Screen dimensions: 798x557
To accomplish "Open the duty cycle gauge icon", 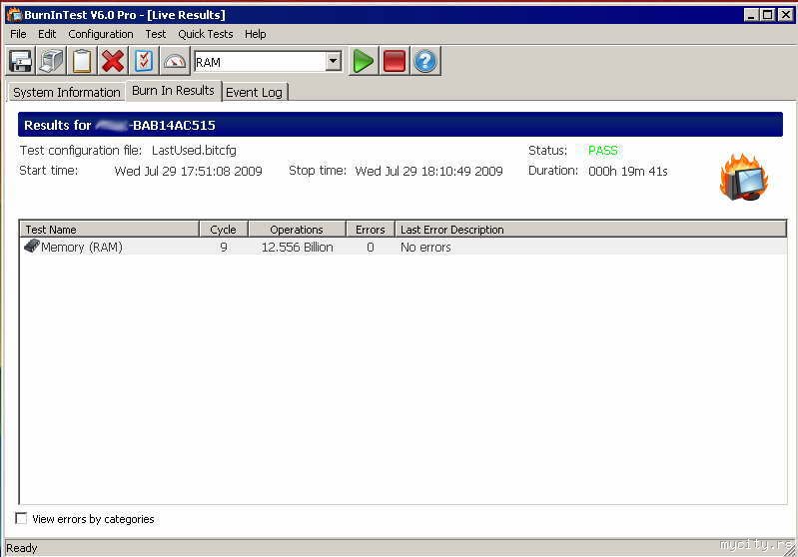I will pyautogui.click(x=175, y=62).
